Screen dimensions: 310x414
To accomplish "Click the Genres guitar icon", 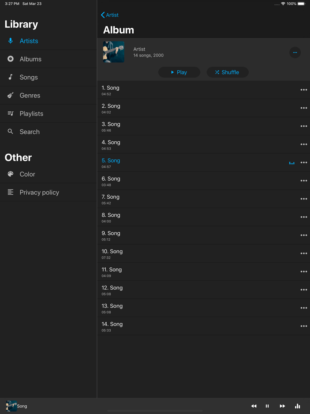I will (11, 95).
